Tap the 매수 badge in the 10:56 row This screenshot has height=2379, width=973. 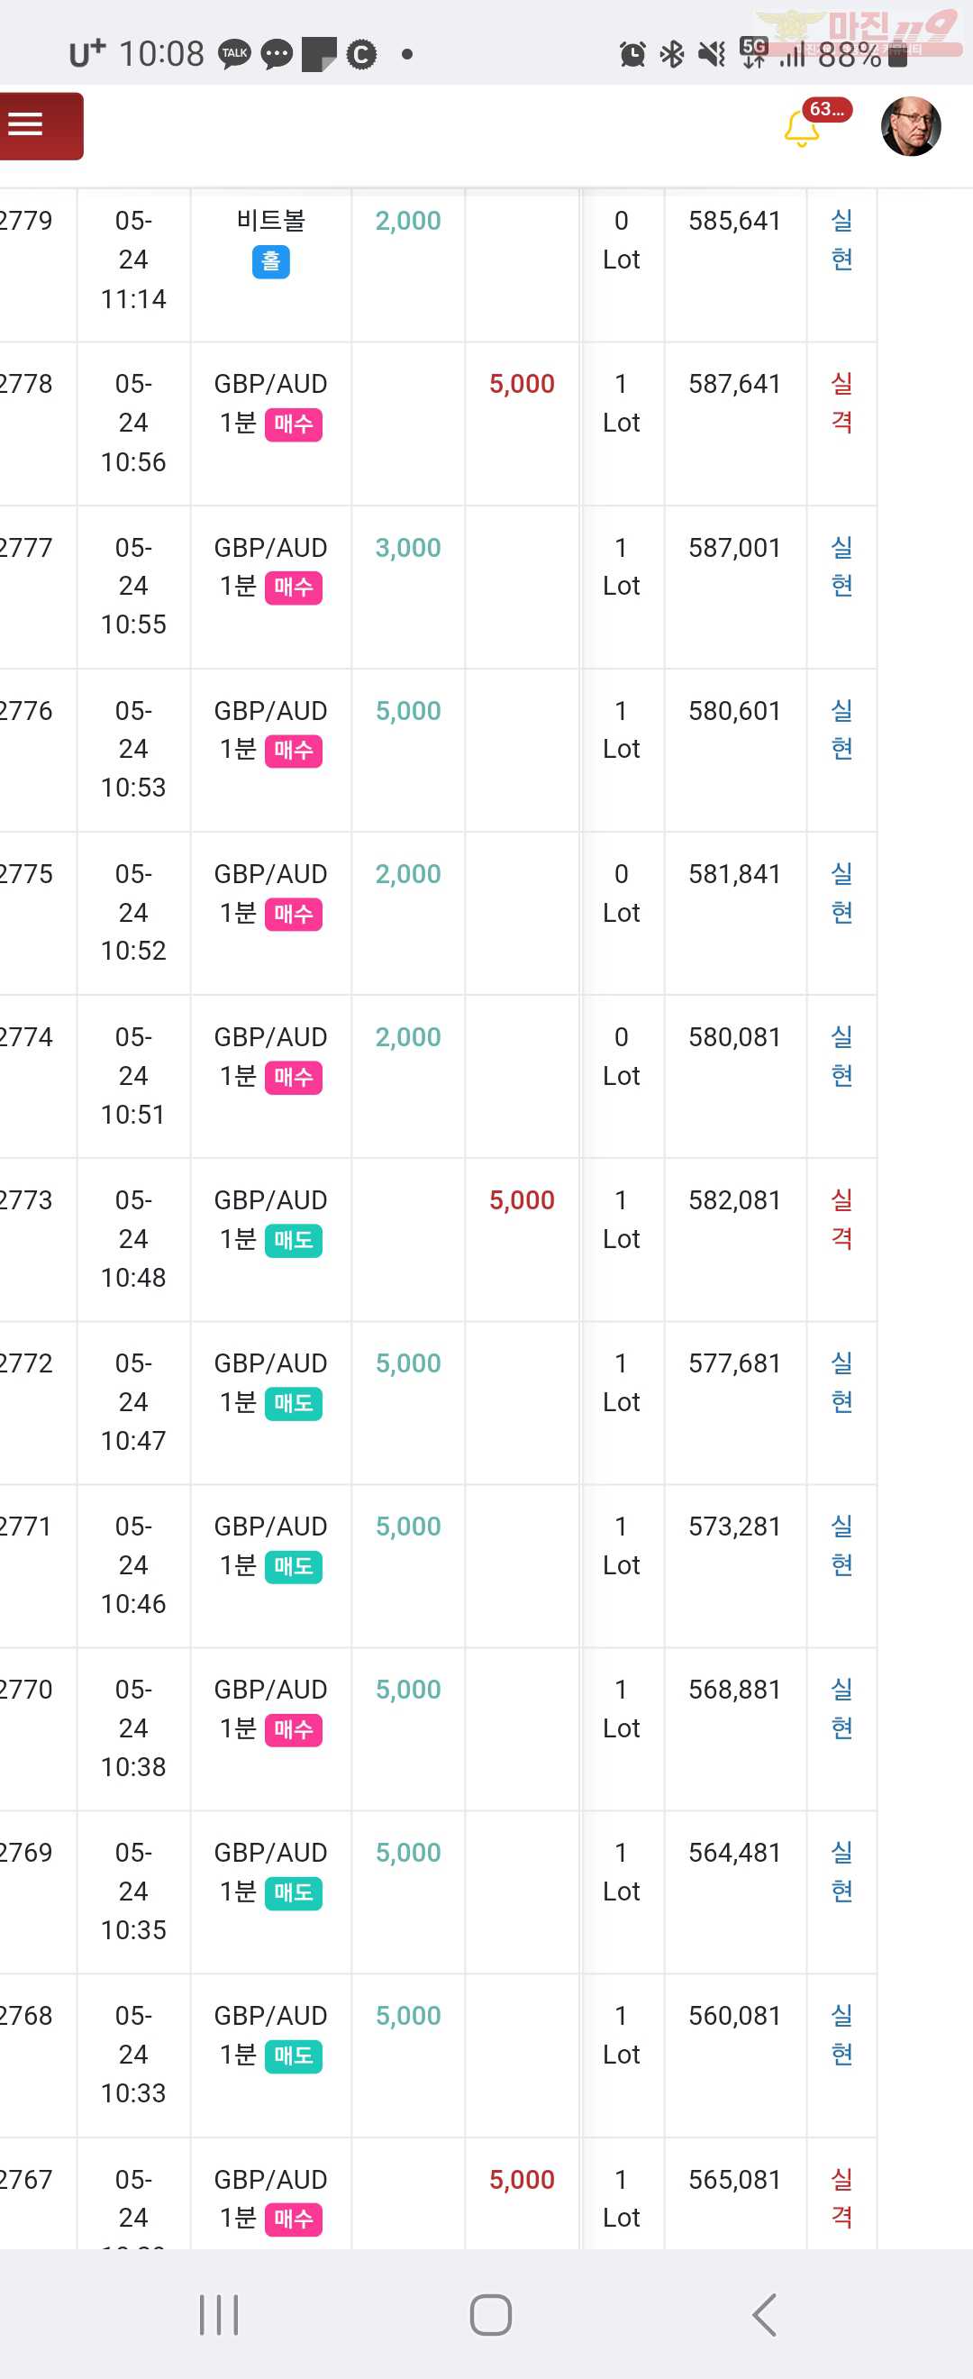click(294, 424)
